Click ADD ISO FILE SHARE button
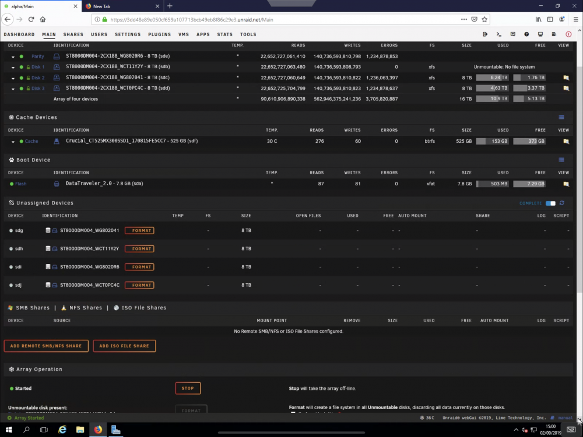The width and height of the screenshot is (583, 437). coord(124,346)
